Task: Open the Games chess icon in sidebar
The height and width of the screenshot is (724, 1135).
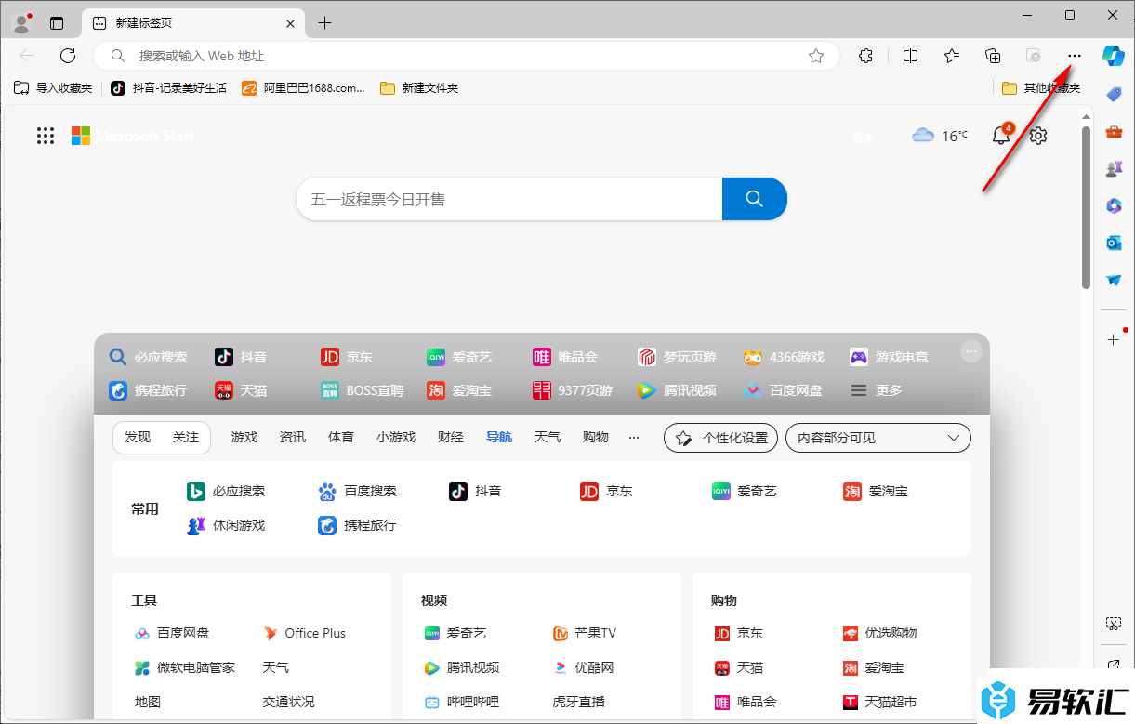Action: point(1114,169)
